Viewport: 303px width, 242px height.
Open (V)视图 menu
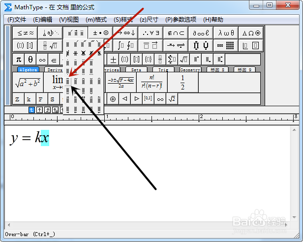(69, 20)
